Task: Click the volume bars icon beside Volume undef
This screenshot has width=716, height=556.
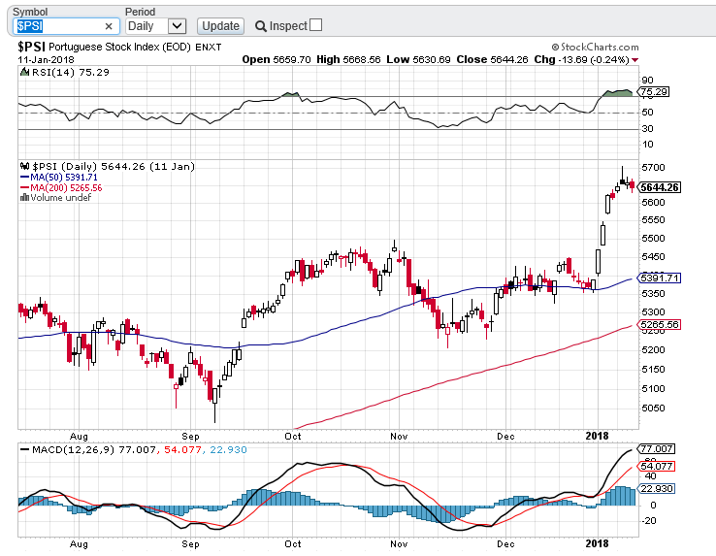Action: click(24, 197)
